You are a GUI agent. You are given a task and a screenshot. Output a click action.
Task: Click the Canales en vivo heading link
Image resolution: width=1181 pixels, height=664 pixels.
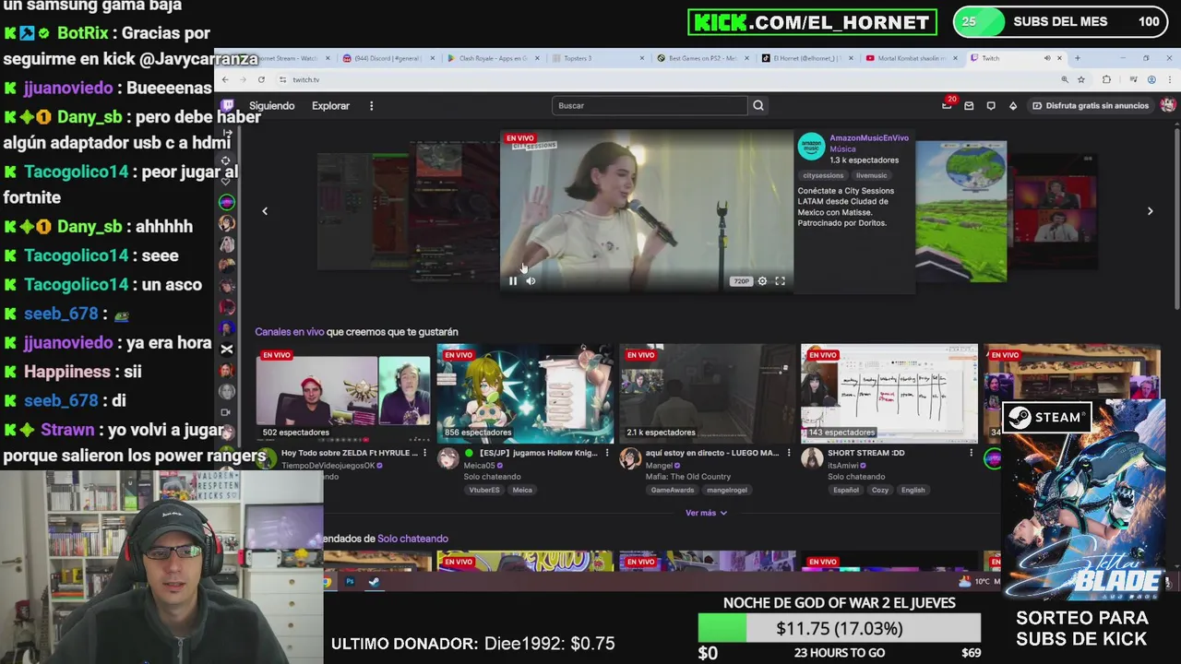pyautogui.click(x=289, y=332)
